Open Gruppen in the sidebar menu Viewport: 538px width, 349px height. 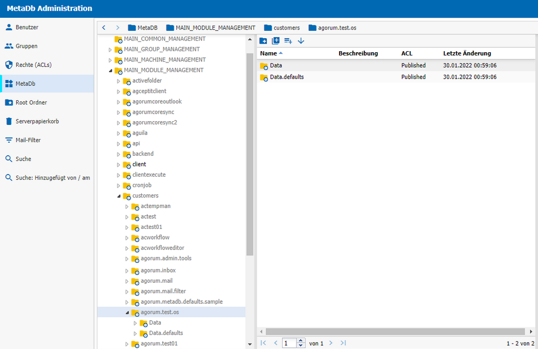47,46
